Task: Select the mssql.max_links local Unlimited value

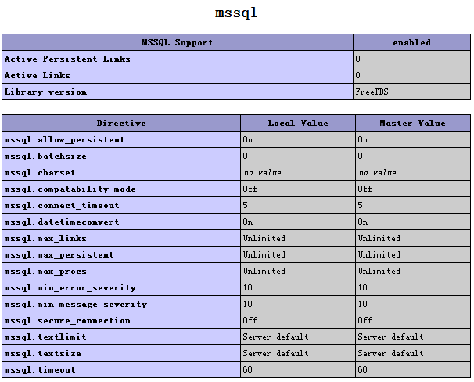Action: 264,238
